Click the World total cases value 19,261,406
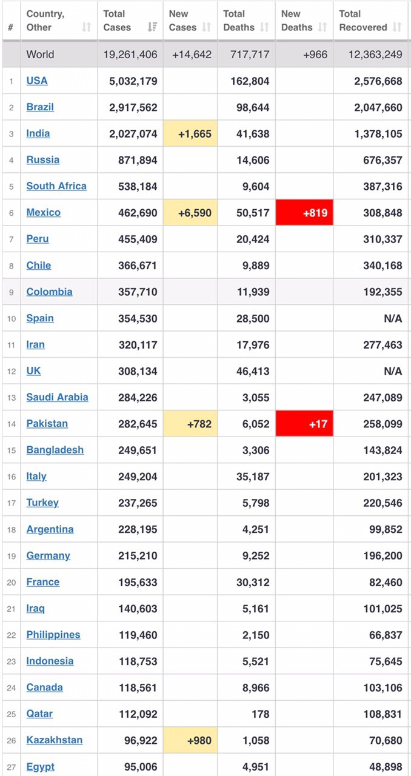Screen dimensions: 411x776 (x=130, y=55)
